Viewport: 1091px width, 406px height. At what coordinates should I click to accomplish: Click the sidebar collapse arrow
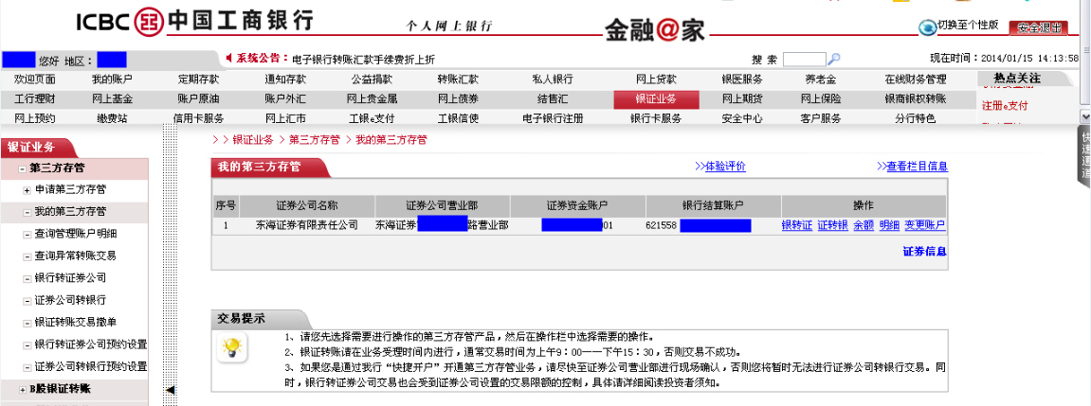pos(171,390)
